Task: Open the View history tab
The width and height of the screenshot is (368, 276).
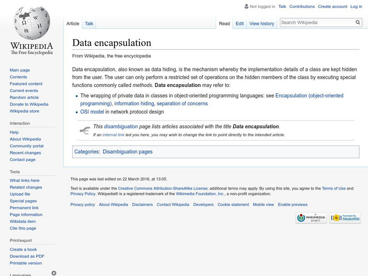Action: [x=262, y=23]
